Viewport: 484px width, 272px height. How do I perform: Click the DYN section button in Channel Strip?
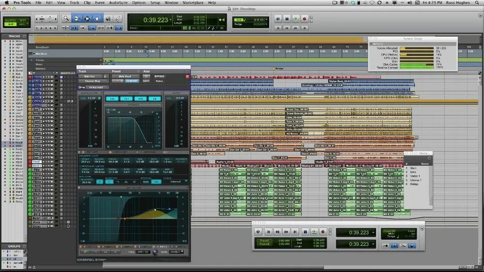[140, 99]
